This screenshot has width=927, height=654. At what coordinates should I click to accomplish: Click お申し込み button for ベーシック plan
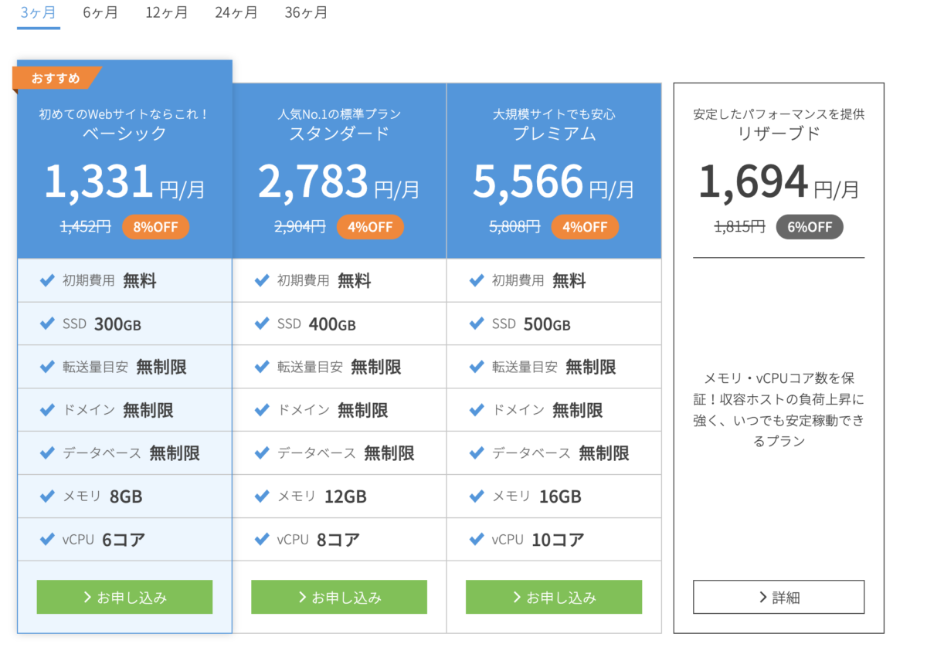coord(124,597)
